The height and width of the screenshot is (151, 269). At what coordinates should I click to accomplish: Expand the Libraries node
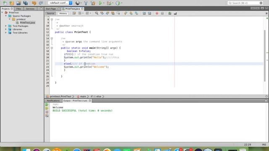point(6,29)
